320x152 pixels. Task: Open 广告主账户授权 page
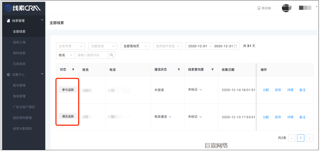pos(24,107)
